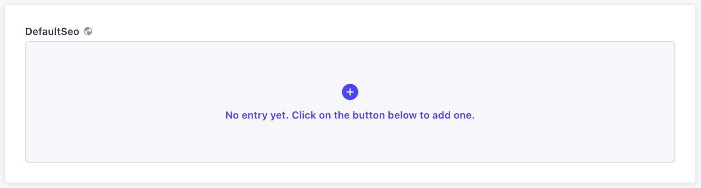
Task: Click the DefaultSeo field label
Action: point(52,32)
